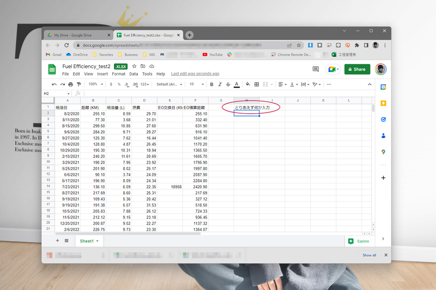The height and width of the screenshot is (290, 436).
Task: Open text wrapping dropdown
Action: point(305,84)
